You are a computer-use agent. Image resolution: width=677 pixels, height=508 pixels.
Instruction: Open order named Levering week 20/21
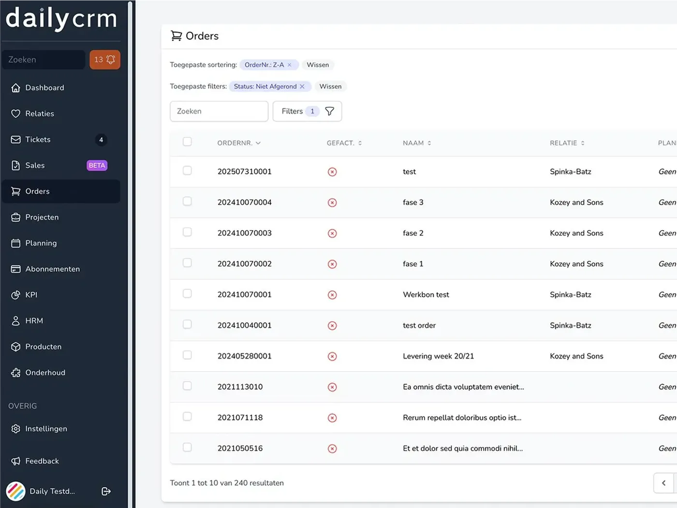pos(438,356)
